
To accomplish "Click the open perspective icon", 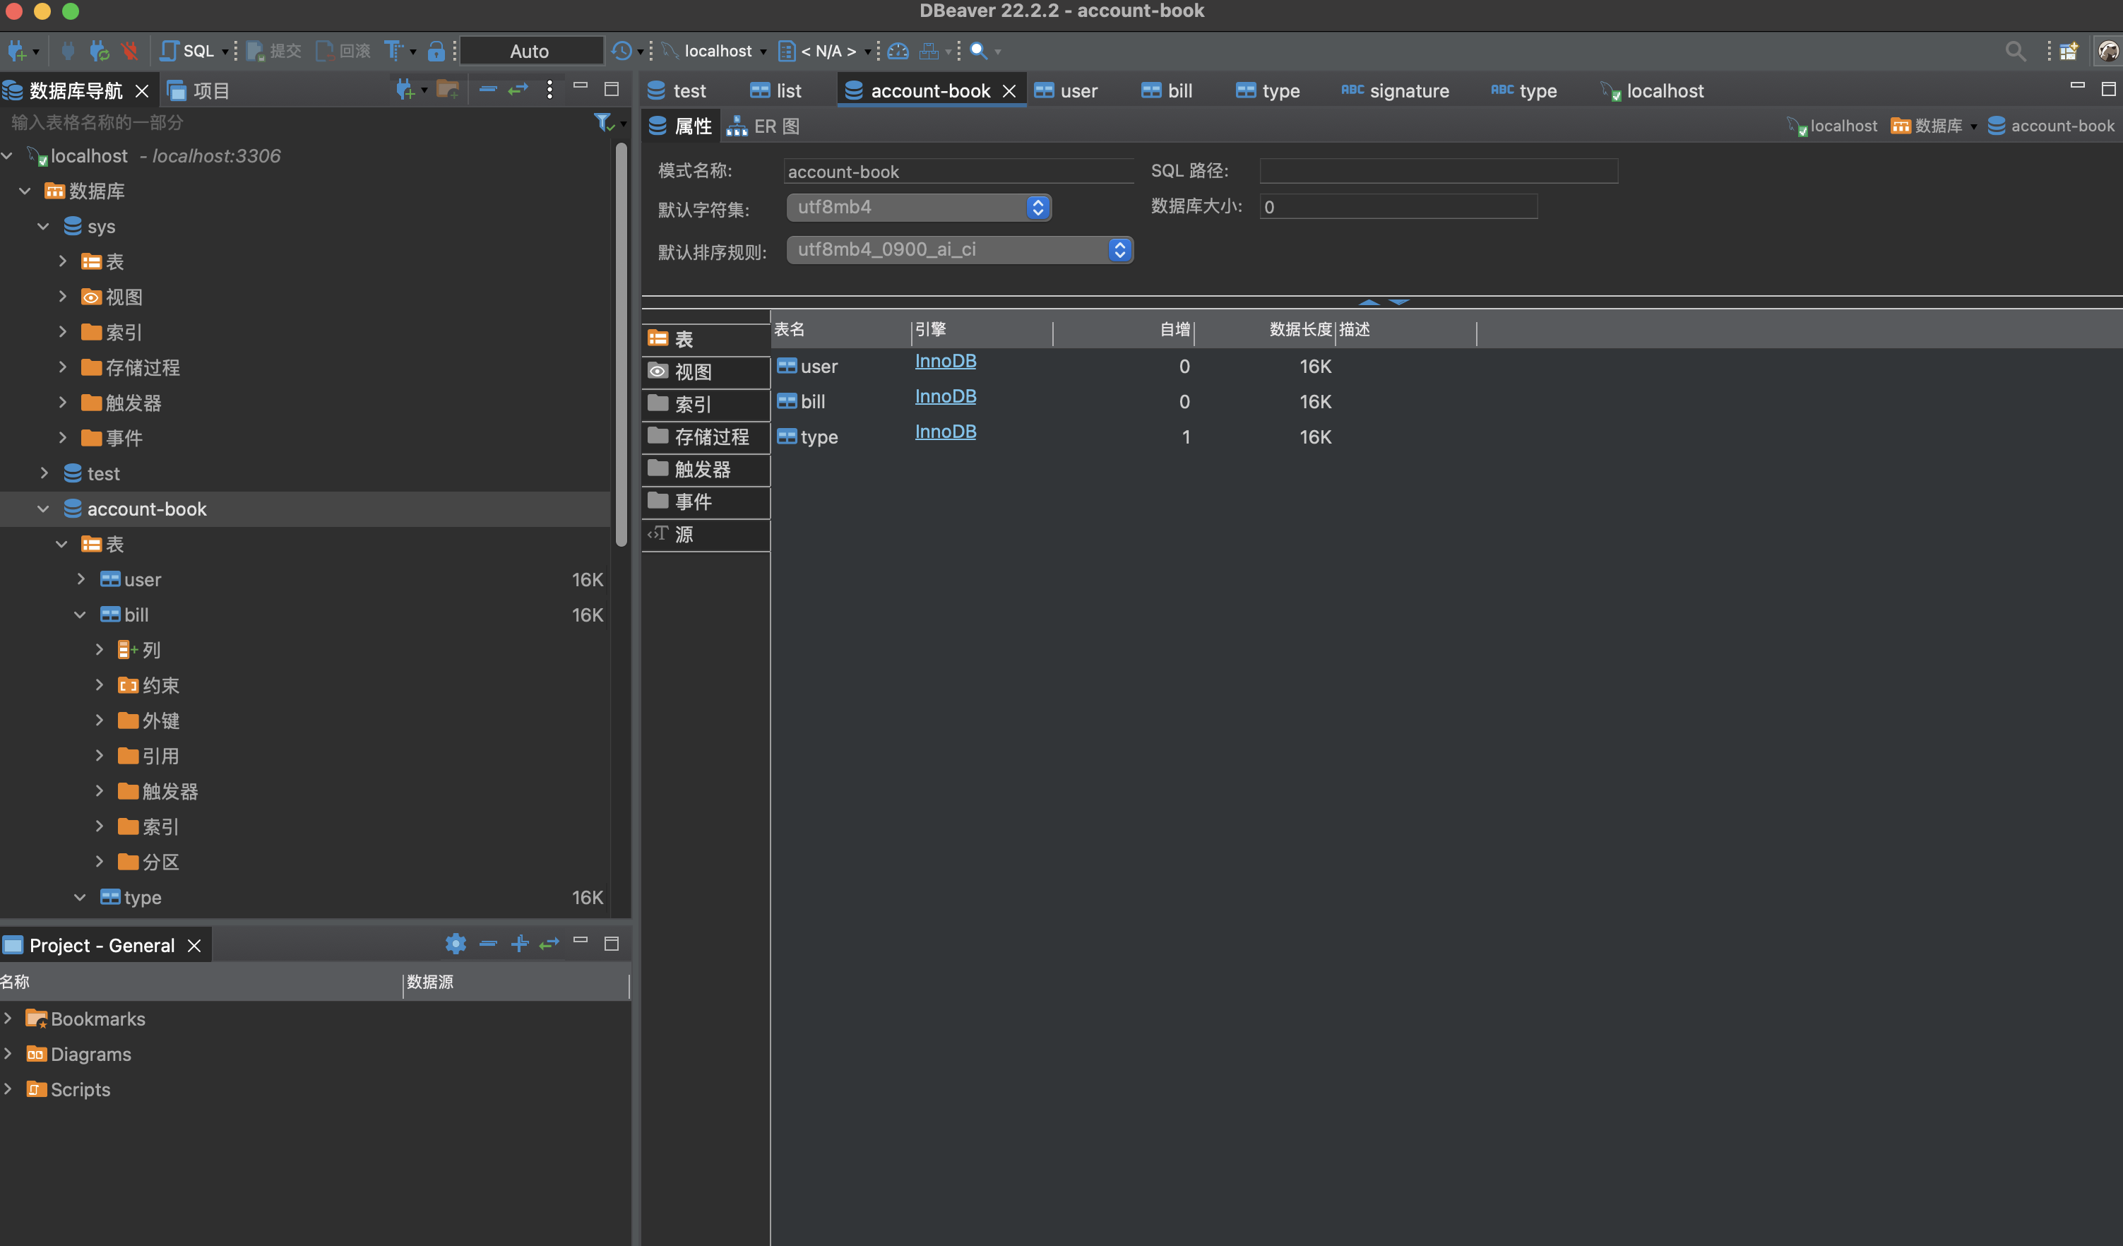I will (2069, 52).
